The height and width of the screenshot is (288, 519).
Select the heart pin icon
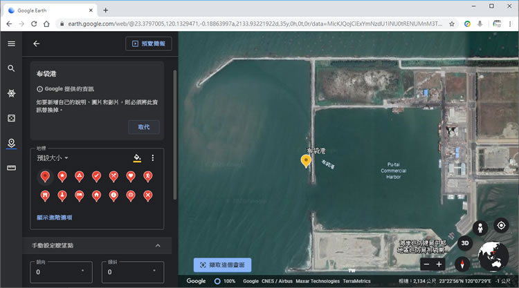(x=131, y=176)
